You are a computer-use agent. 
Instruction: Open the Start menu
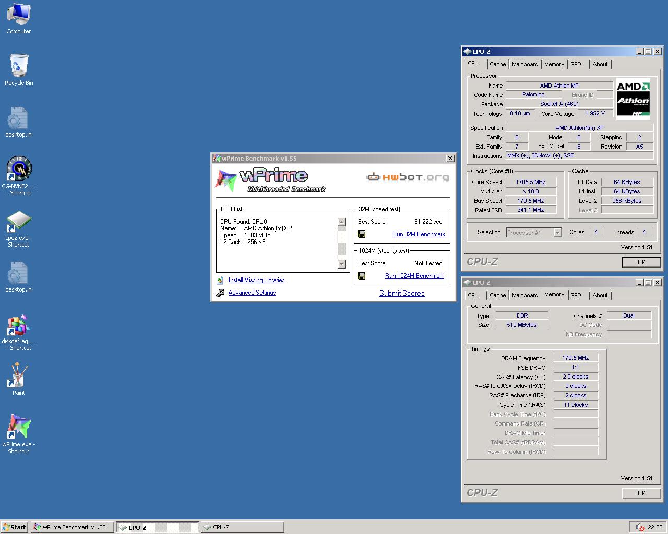coord(15,527)
